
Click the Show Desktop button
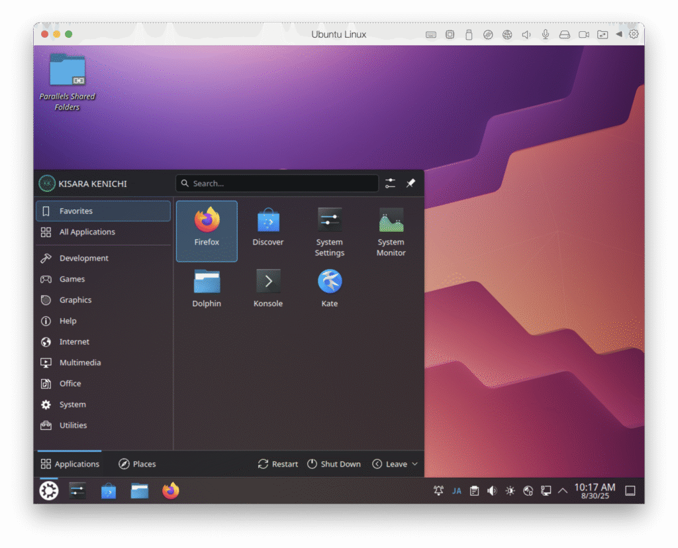coord(630,491)
